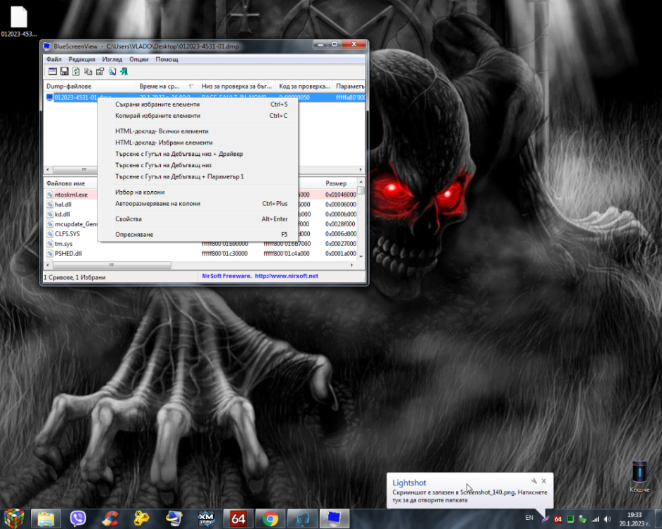Open CCleaner from the taskbar
662x529 pixels.
coord(110,518)
